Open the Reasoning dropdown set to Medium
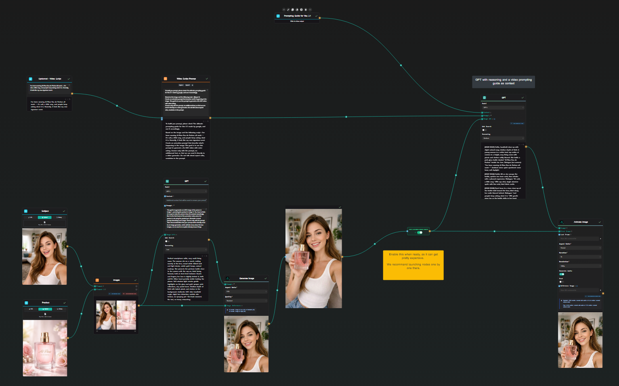Viewport: 619px width, 386px height. point(503,138)
